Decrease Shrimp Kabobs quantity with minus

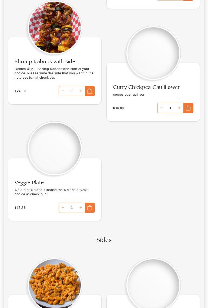click(63, 91)
